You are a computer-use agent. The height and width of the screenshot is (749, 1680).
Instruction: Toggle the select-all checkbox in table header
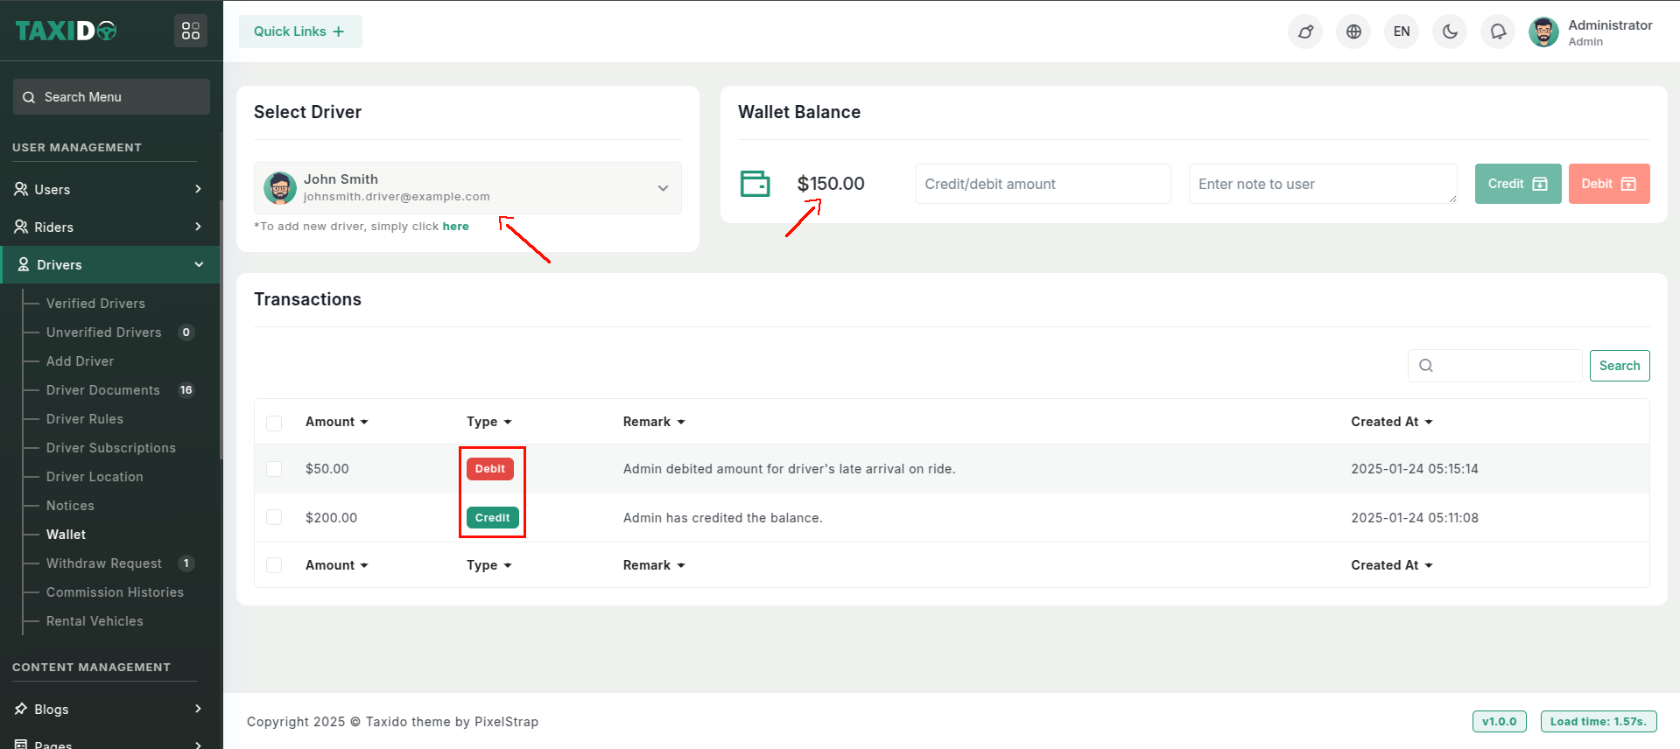[x=274, y=423]
